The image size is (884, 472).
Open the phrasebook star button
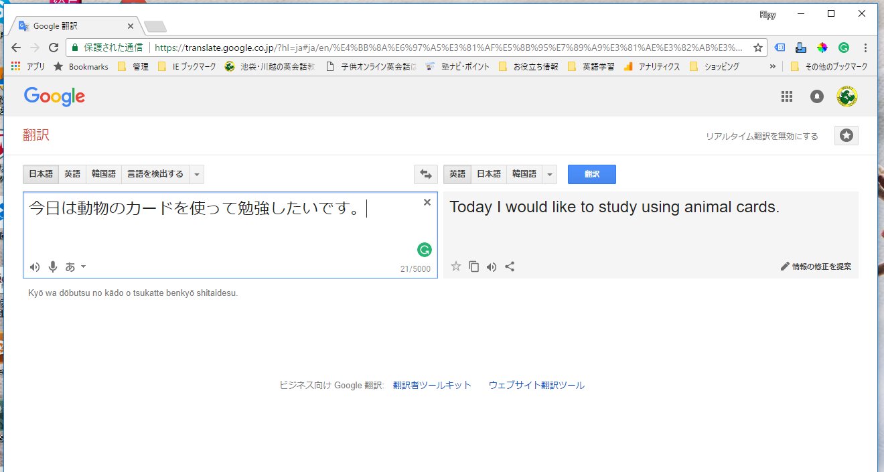click(846, 136)
